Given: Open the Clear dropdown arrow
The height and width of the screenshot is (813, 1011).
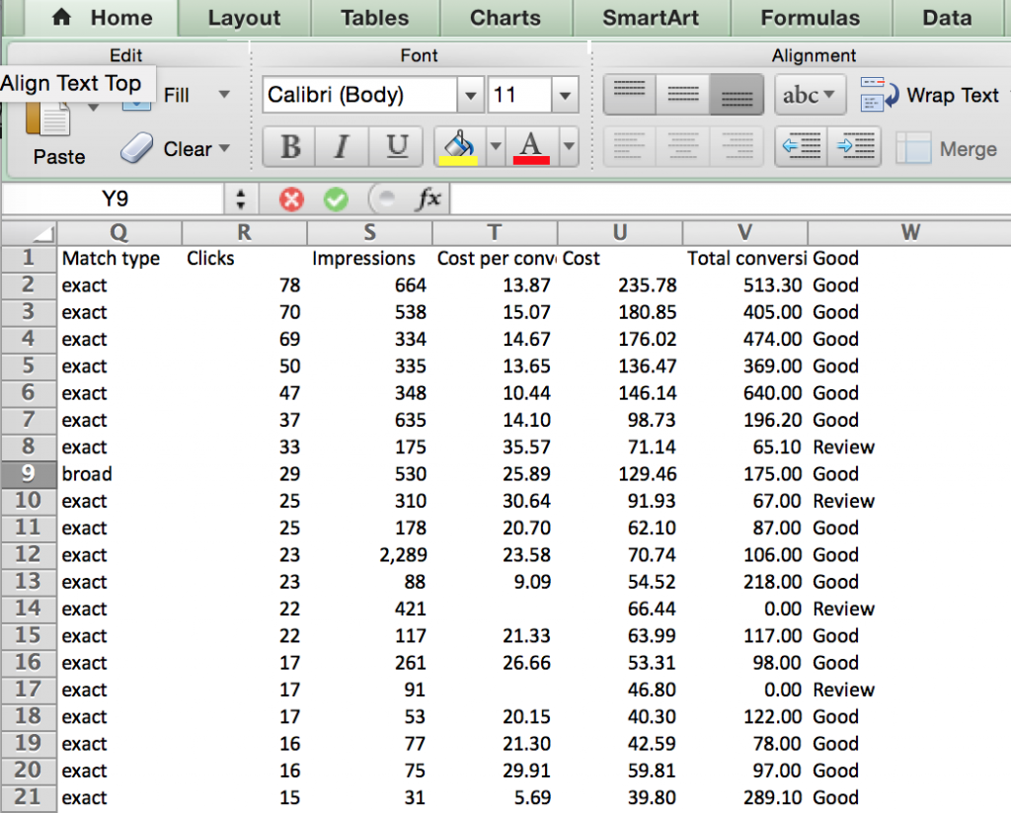Looking at the screenshot, I should coord(224,148).
